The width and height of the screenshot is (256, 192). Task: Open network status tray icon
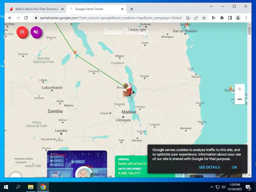click(x=218, y=187)
